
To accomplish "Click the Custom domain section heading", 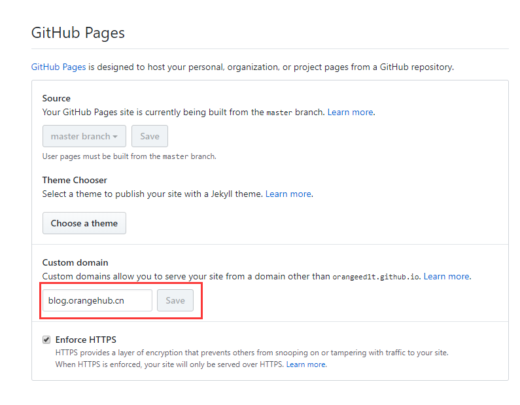I will tap(75, 262).
